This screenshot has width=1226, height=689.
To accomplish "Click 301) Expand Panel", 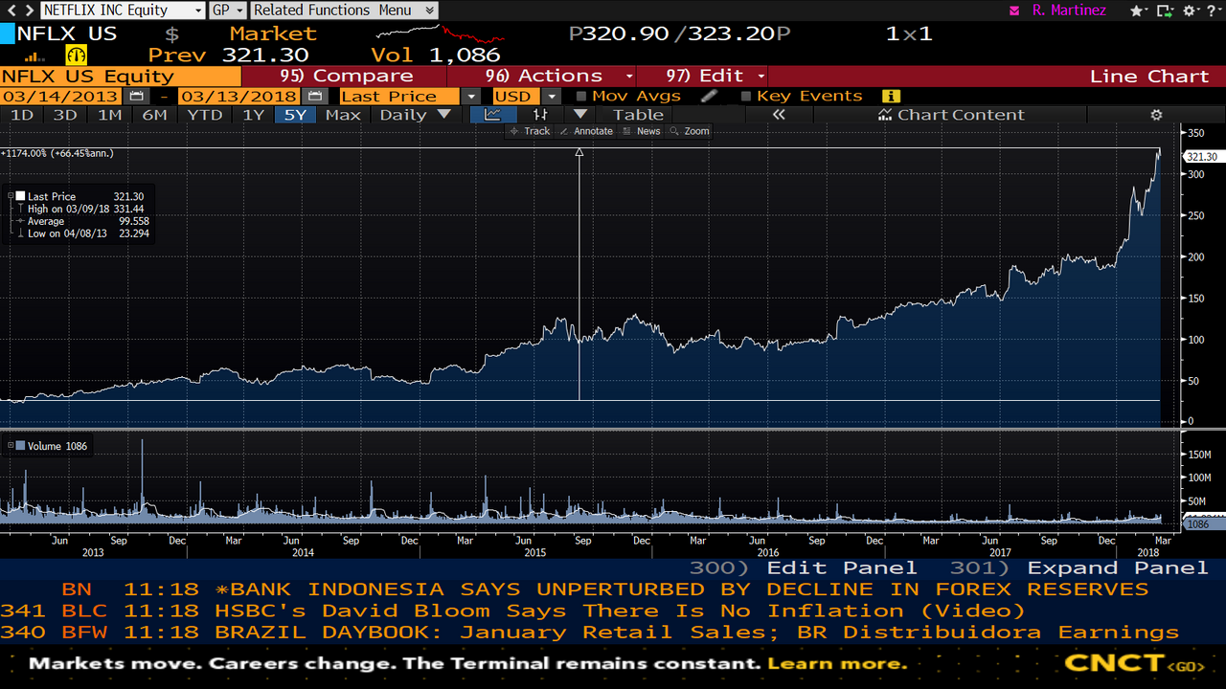I will pyautogui.click(x=1078, y=568).
